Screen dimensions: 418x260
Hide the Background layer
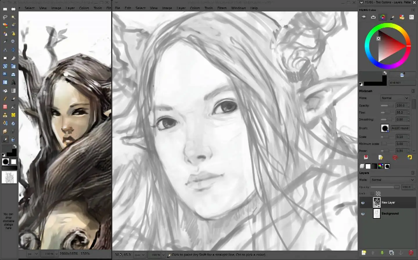(x=363, y=214)
